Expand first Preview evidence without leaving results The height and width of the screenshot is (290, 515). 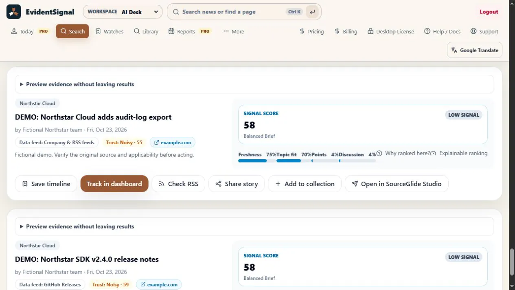pos(254,84)
